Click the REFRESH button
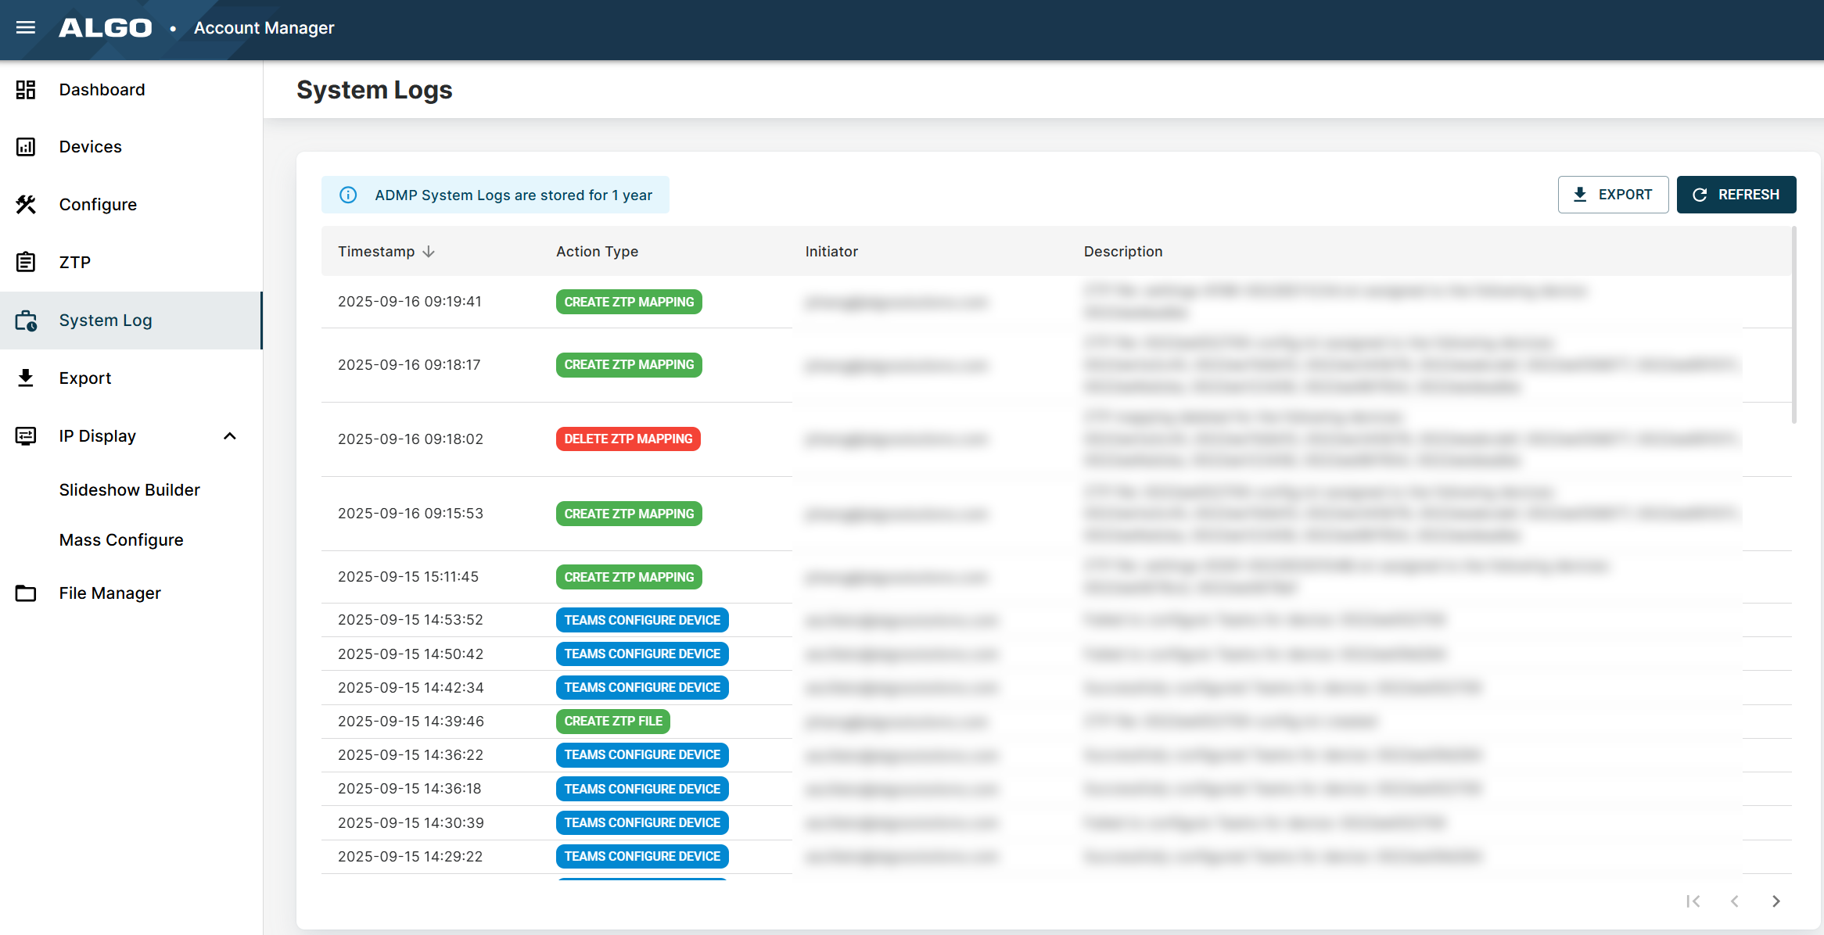The height and width of the screenshot is (935, 1824). point(1736,195)
